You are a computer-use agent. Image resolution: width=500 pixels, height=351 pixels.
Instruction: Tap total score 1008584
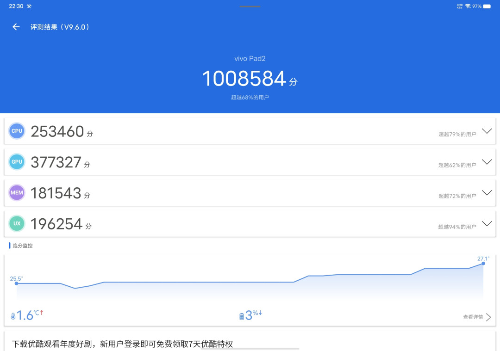pyautogui.click(x=244, y=79)
